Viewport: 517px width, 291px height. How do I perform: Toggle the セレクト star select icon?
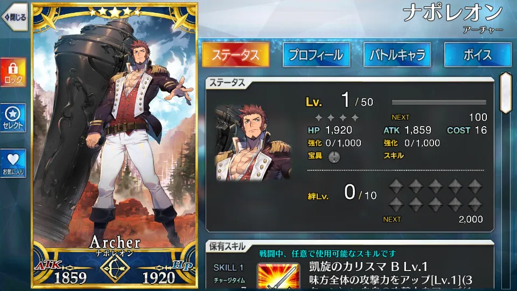click(x=13, y=118)
